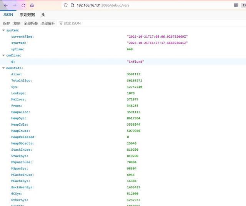Click the browser forward arrow
Image resolution: width=246 pixels, height=206 pixels.
point(15,5)
